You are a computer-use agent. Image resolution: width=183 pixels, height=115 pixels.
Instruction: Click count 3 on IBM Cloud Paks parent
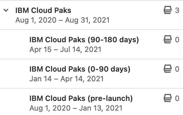click(177, 10)
